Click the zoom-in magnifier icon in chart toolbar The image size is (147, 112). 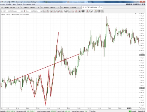[55, 11]
